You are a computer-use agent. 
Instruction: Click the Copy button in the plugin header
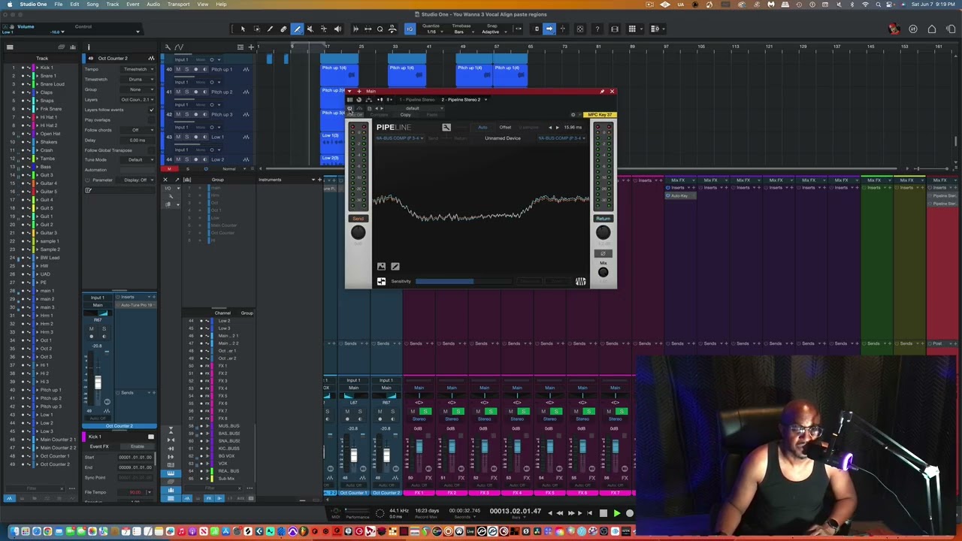point(405,115)
